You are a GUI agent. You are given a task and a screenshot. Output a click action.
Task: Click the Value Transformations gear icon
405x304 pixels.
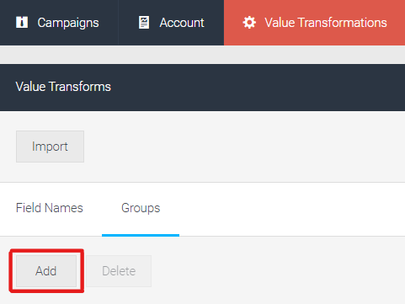click(249, 23)
